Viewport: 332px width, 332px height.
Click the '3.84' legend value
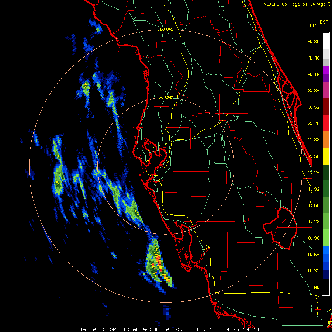(x=314, y=91)
